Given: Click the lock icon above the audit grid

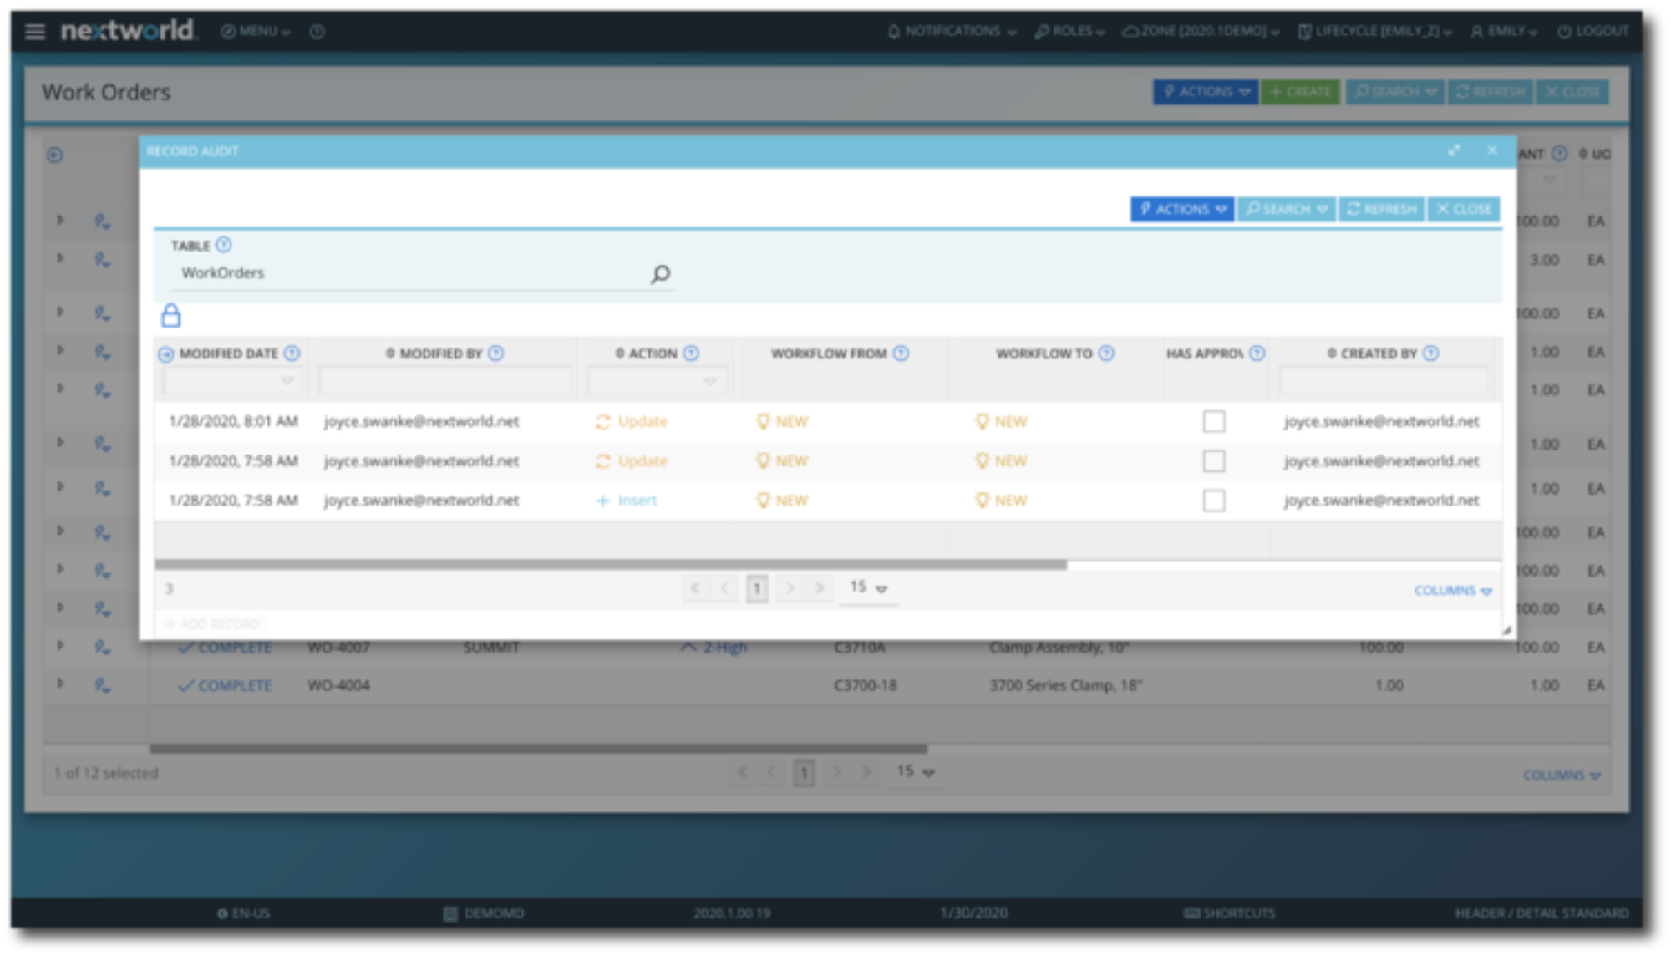Looking at the screenshot, I should 171,316.
